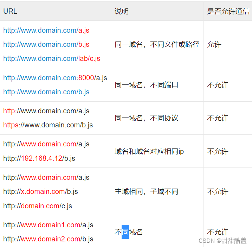This screenshot has height=247, width=252.
Task: Click the http://domain.com/c.js text
Action: click(x=38, y=206)
